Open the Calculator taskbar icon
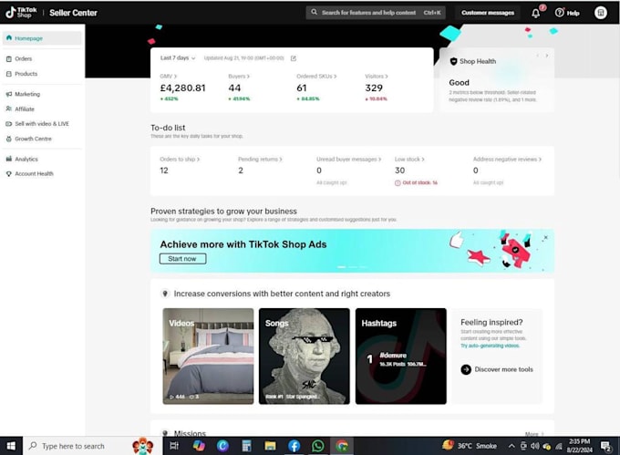 246,446
